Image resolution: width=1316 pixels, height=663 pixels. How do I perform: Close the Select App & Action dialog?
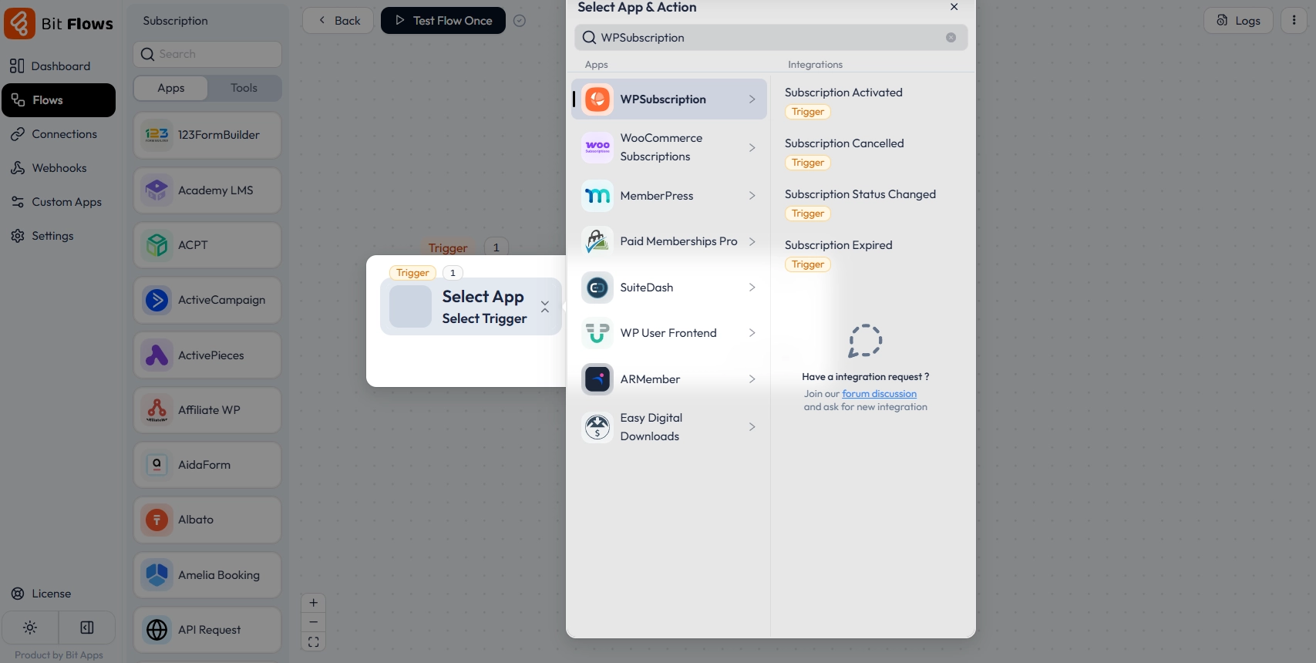[x=954, y=7]
